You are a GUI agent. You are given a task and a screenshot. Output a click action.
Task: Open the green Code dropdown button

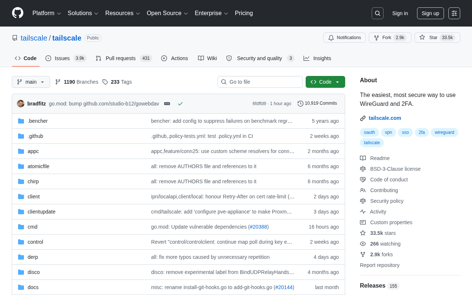325,82
